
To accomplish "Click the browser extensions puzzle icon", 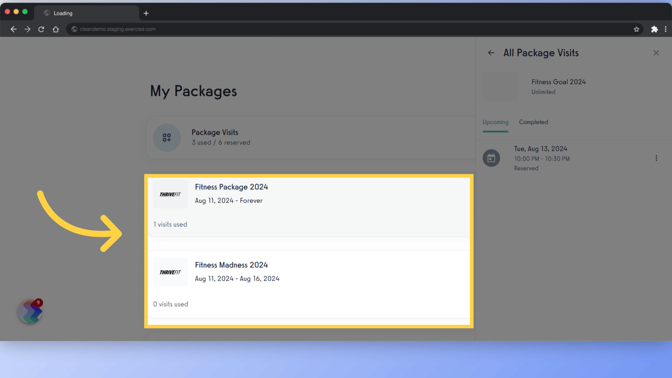I will (x=655, y=29).
